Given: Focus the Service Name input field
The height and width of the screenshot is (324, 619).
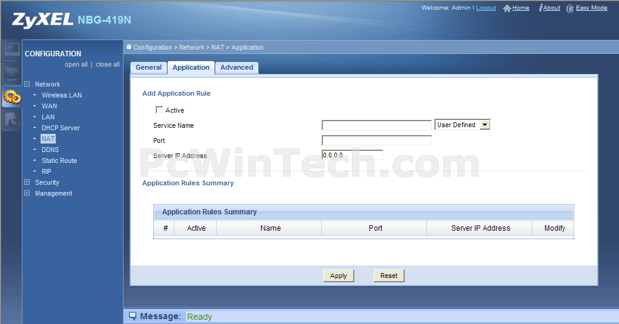Looking at the screenshot, I should [x=377, y=125].
